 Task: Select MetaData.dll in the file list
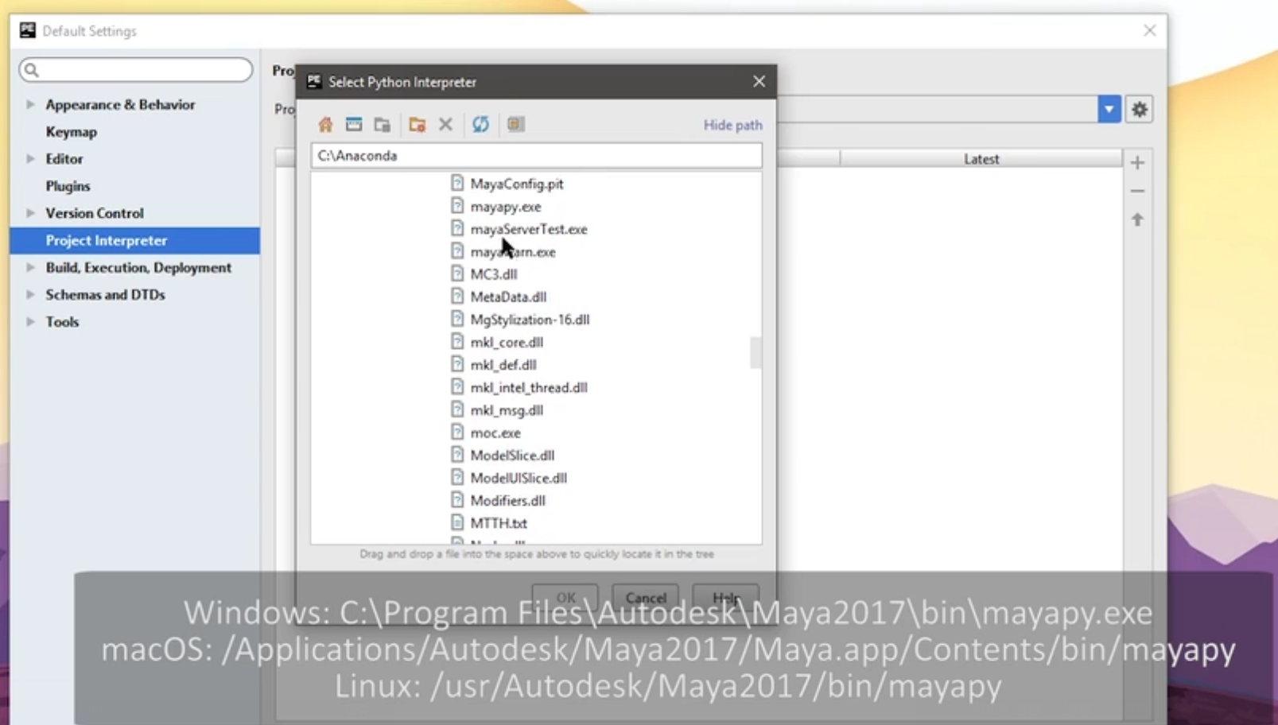[x=508, y=297]
